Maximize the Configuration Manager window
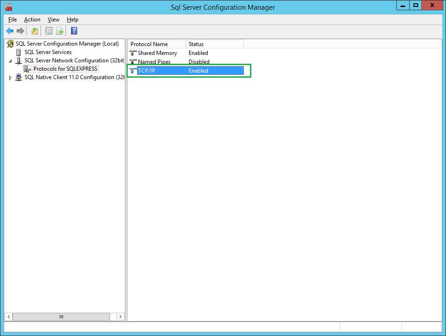This screenshot has height=336, width=446. point(415,6)
